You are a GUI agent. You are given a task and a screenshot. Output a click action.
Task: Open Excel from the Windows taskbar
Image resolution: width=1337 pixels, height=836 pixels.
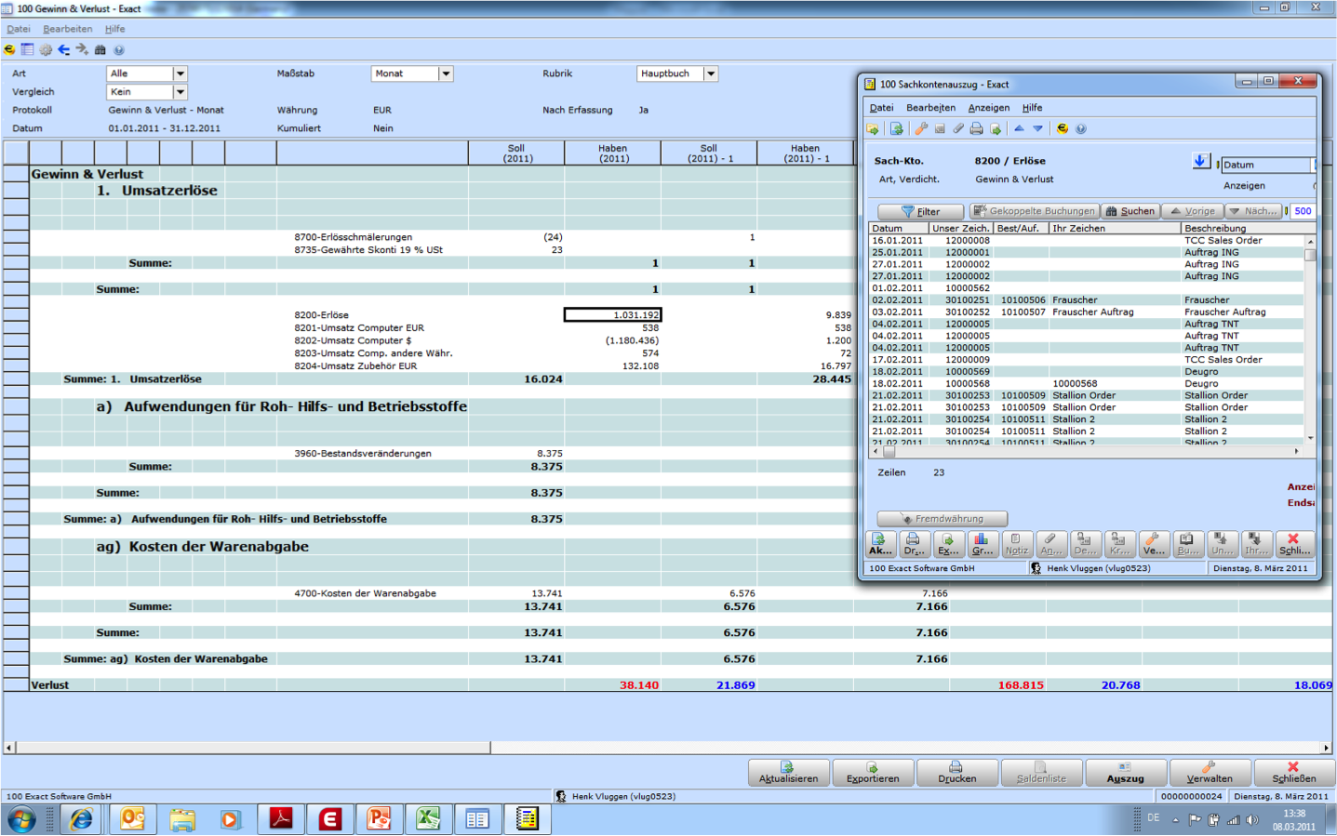[427, 819]
